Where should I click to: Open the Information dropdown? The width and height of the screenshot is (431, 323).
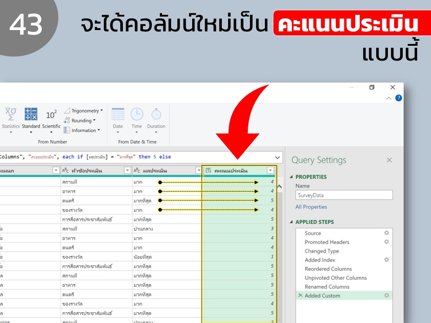pyautogui.click(x=82, y=130)
